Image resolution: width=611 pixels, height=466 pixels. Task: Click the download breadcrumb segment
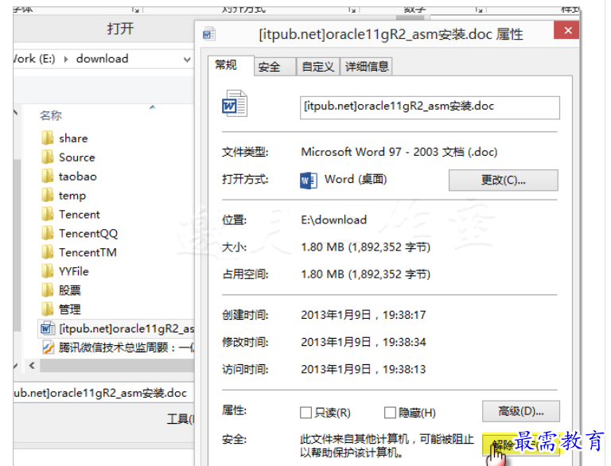click(x=102, y=59)
